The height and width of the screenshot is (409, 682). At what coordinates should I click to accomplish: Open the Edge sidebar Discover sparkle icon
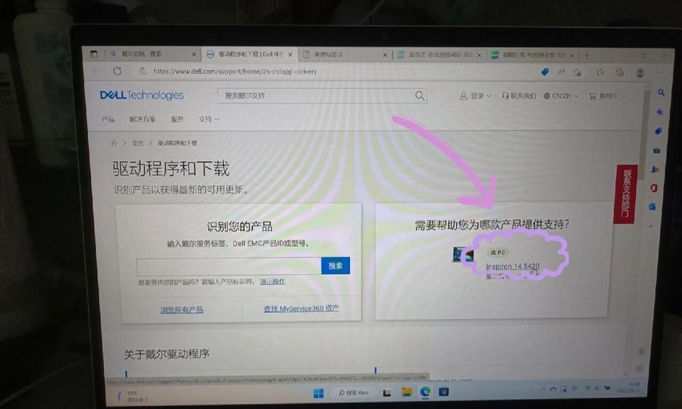click(660, 112)
